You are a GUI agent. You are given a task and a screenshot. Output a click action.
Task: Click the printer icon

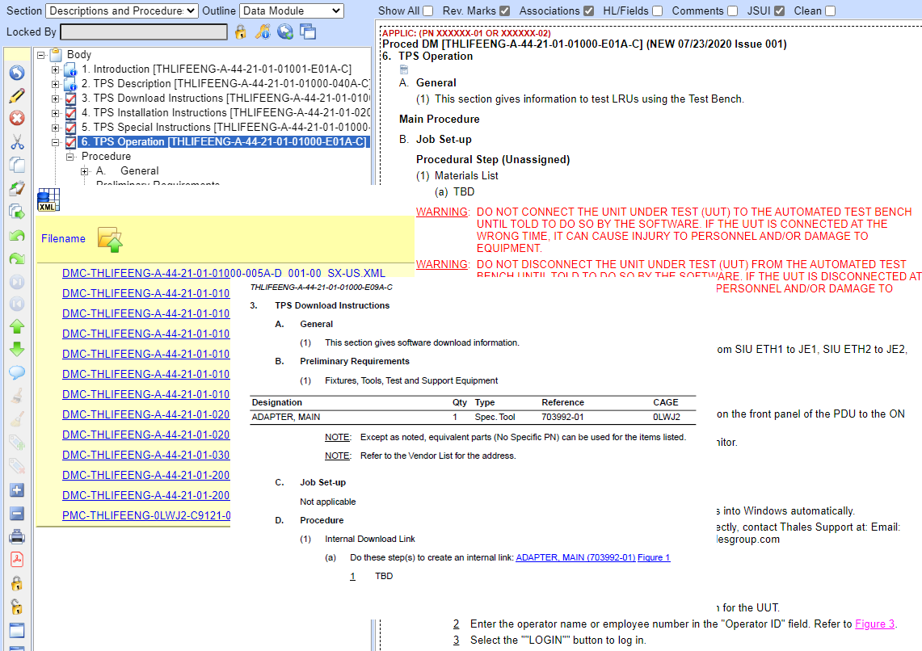[x=17, y=536]
